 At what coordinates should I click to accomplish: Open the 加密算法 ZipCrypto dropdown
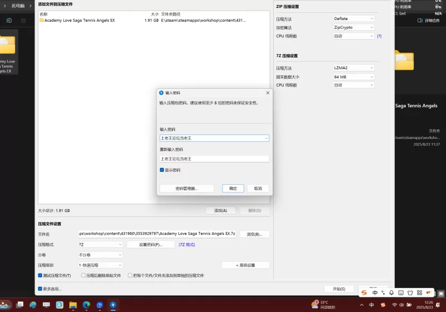coord(353,27)
